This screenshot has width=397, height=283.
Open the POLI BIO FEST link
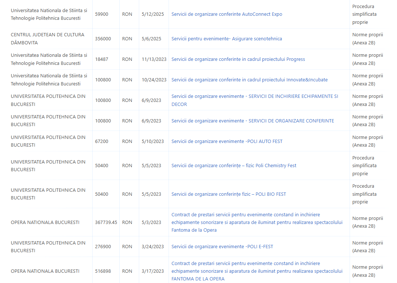tap(229, 194)
